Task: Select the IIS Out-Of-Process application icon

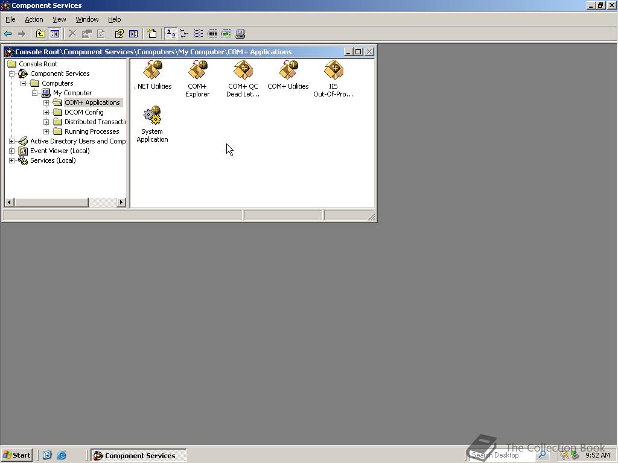Action: coord(333,79)
